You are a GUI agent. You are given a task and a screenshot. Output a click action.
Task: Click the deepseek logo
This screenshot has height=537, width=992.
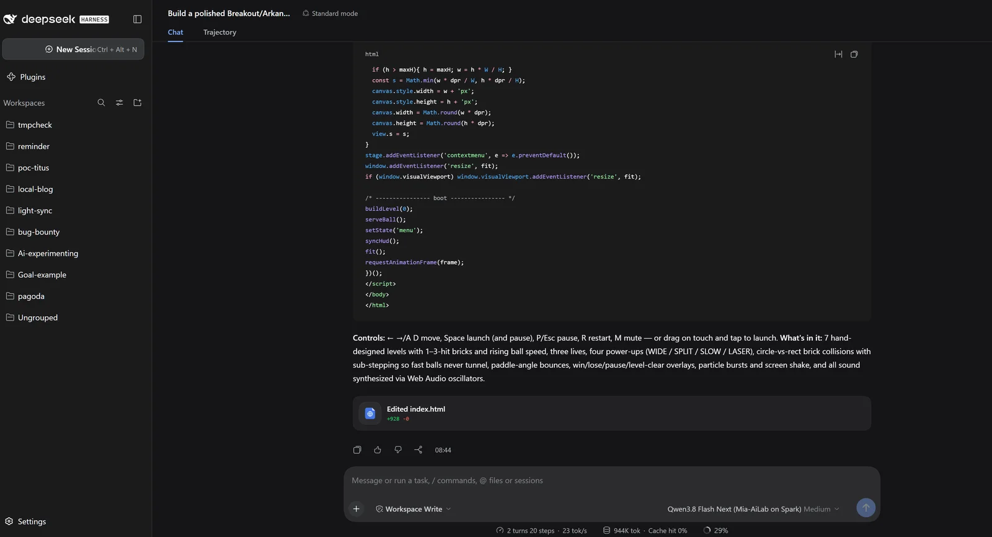(39, 19)
